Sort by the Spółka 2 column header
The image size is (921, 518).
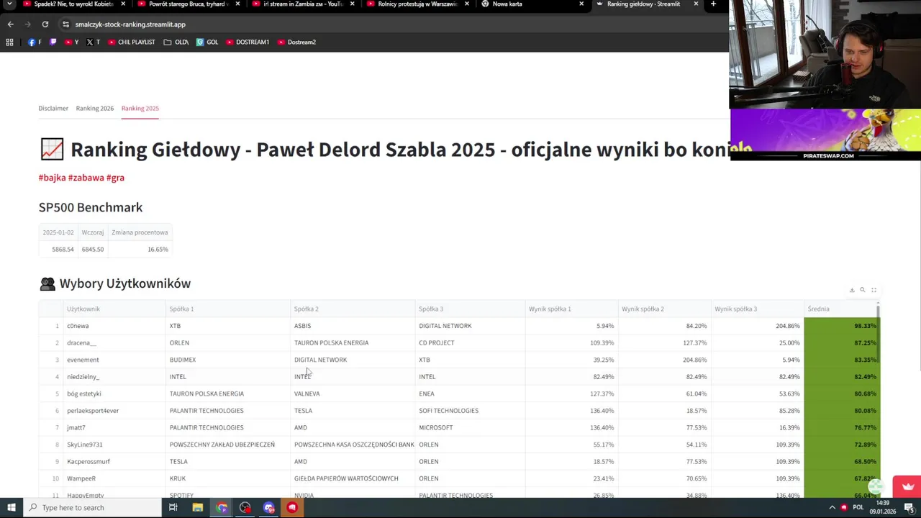coord(353,309)
